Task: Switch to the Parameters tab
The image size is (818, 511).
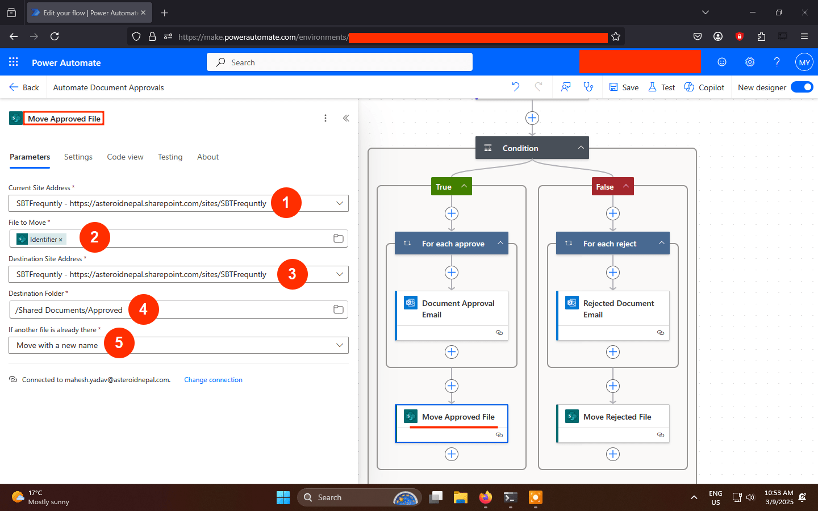Action: pos(30,157)
